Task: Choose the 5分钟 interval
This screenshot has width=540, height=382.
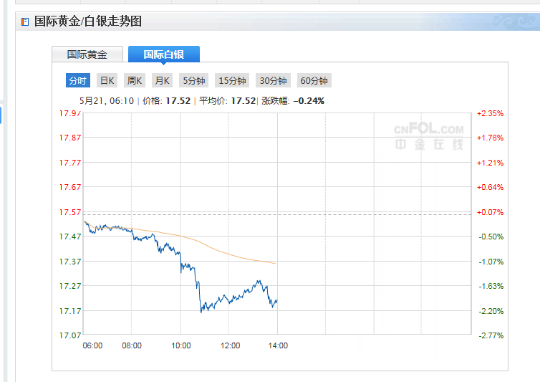Action: pyautogui.click(x=193, y=80)
